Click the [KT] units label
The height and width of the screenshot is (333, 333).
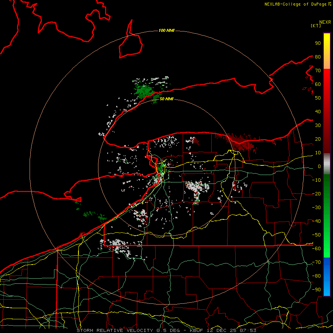[x=316, y=26]
